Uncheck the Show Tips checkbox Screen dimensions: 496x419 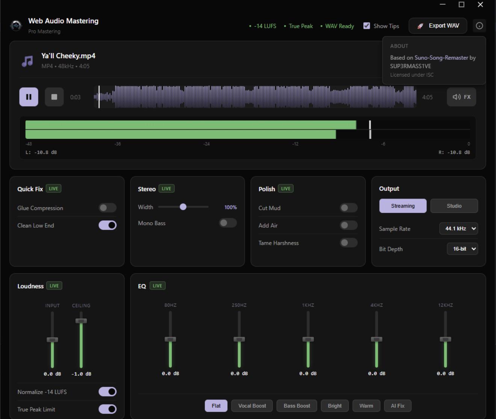(x=367, y=26)
